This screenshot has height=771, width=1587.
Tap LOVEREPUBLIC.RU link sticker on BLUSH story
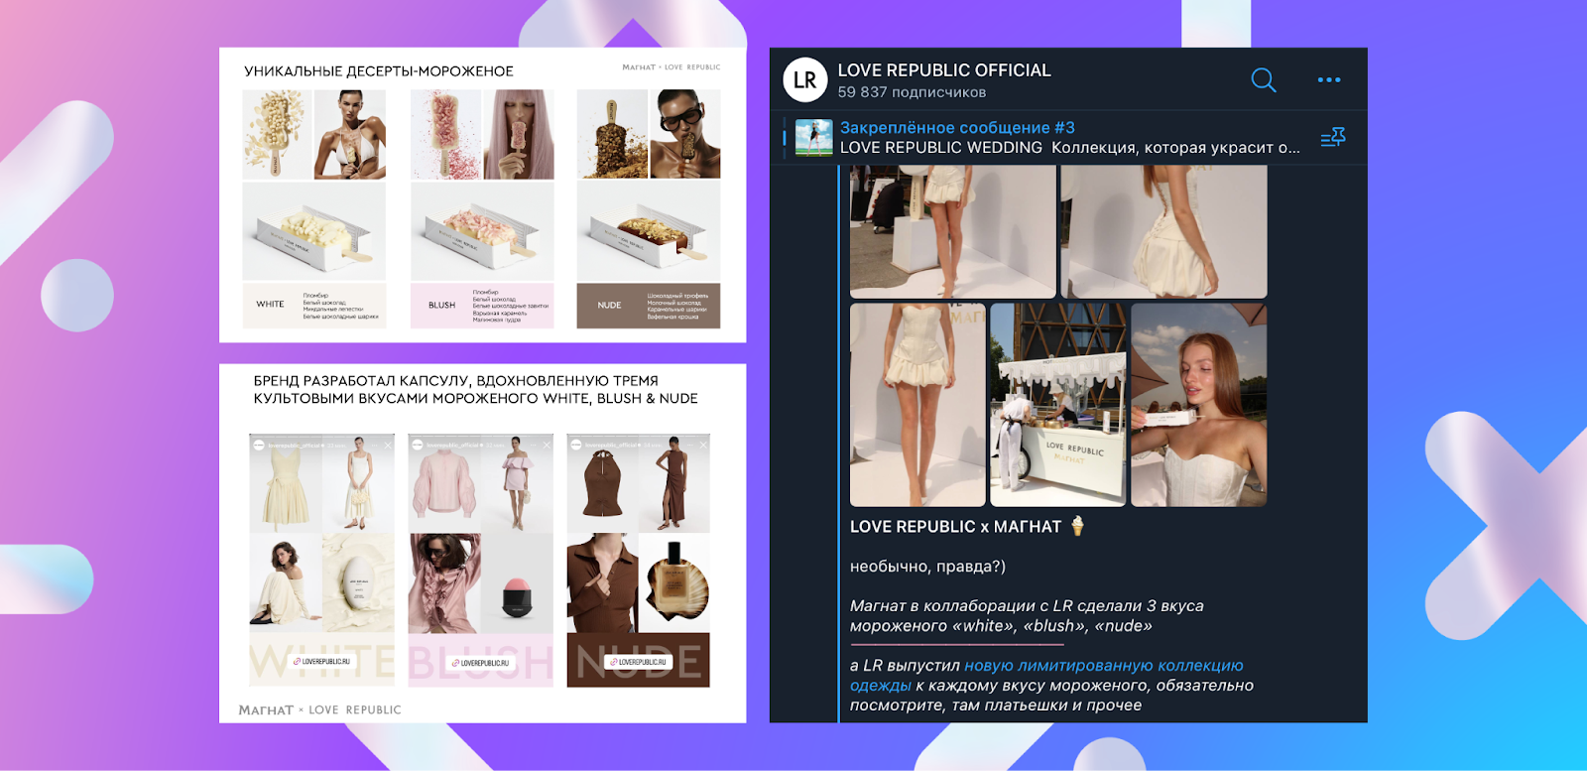480,663
